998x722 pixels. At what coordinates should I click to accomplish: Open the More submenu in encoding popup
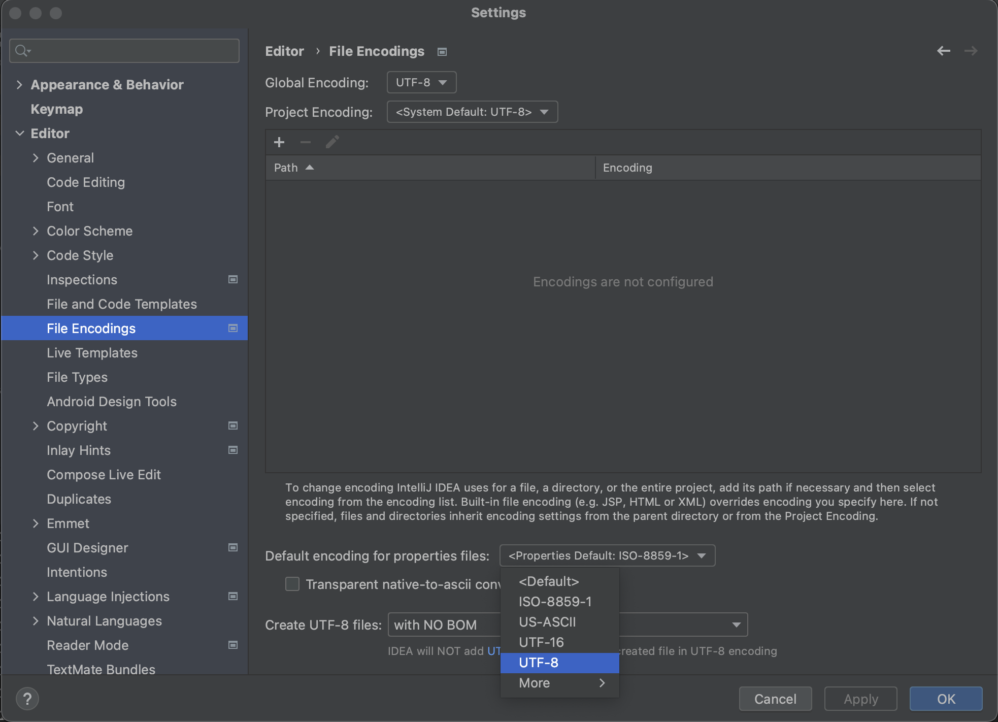coord(559,683)
